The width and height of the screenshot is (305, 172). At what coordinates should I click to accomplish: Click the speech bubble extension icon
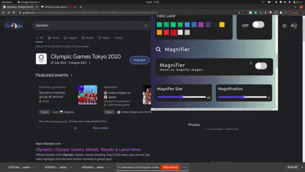270,13
